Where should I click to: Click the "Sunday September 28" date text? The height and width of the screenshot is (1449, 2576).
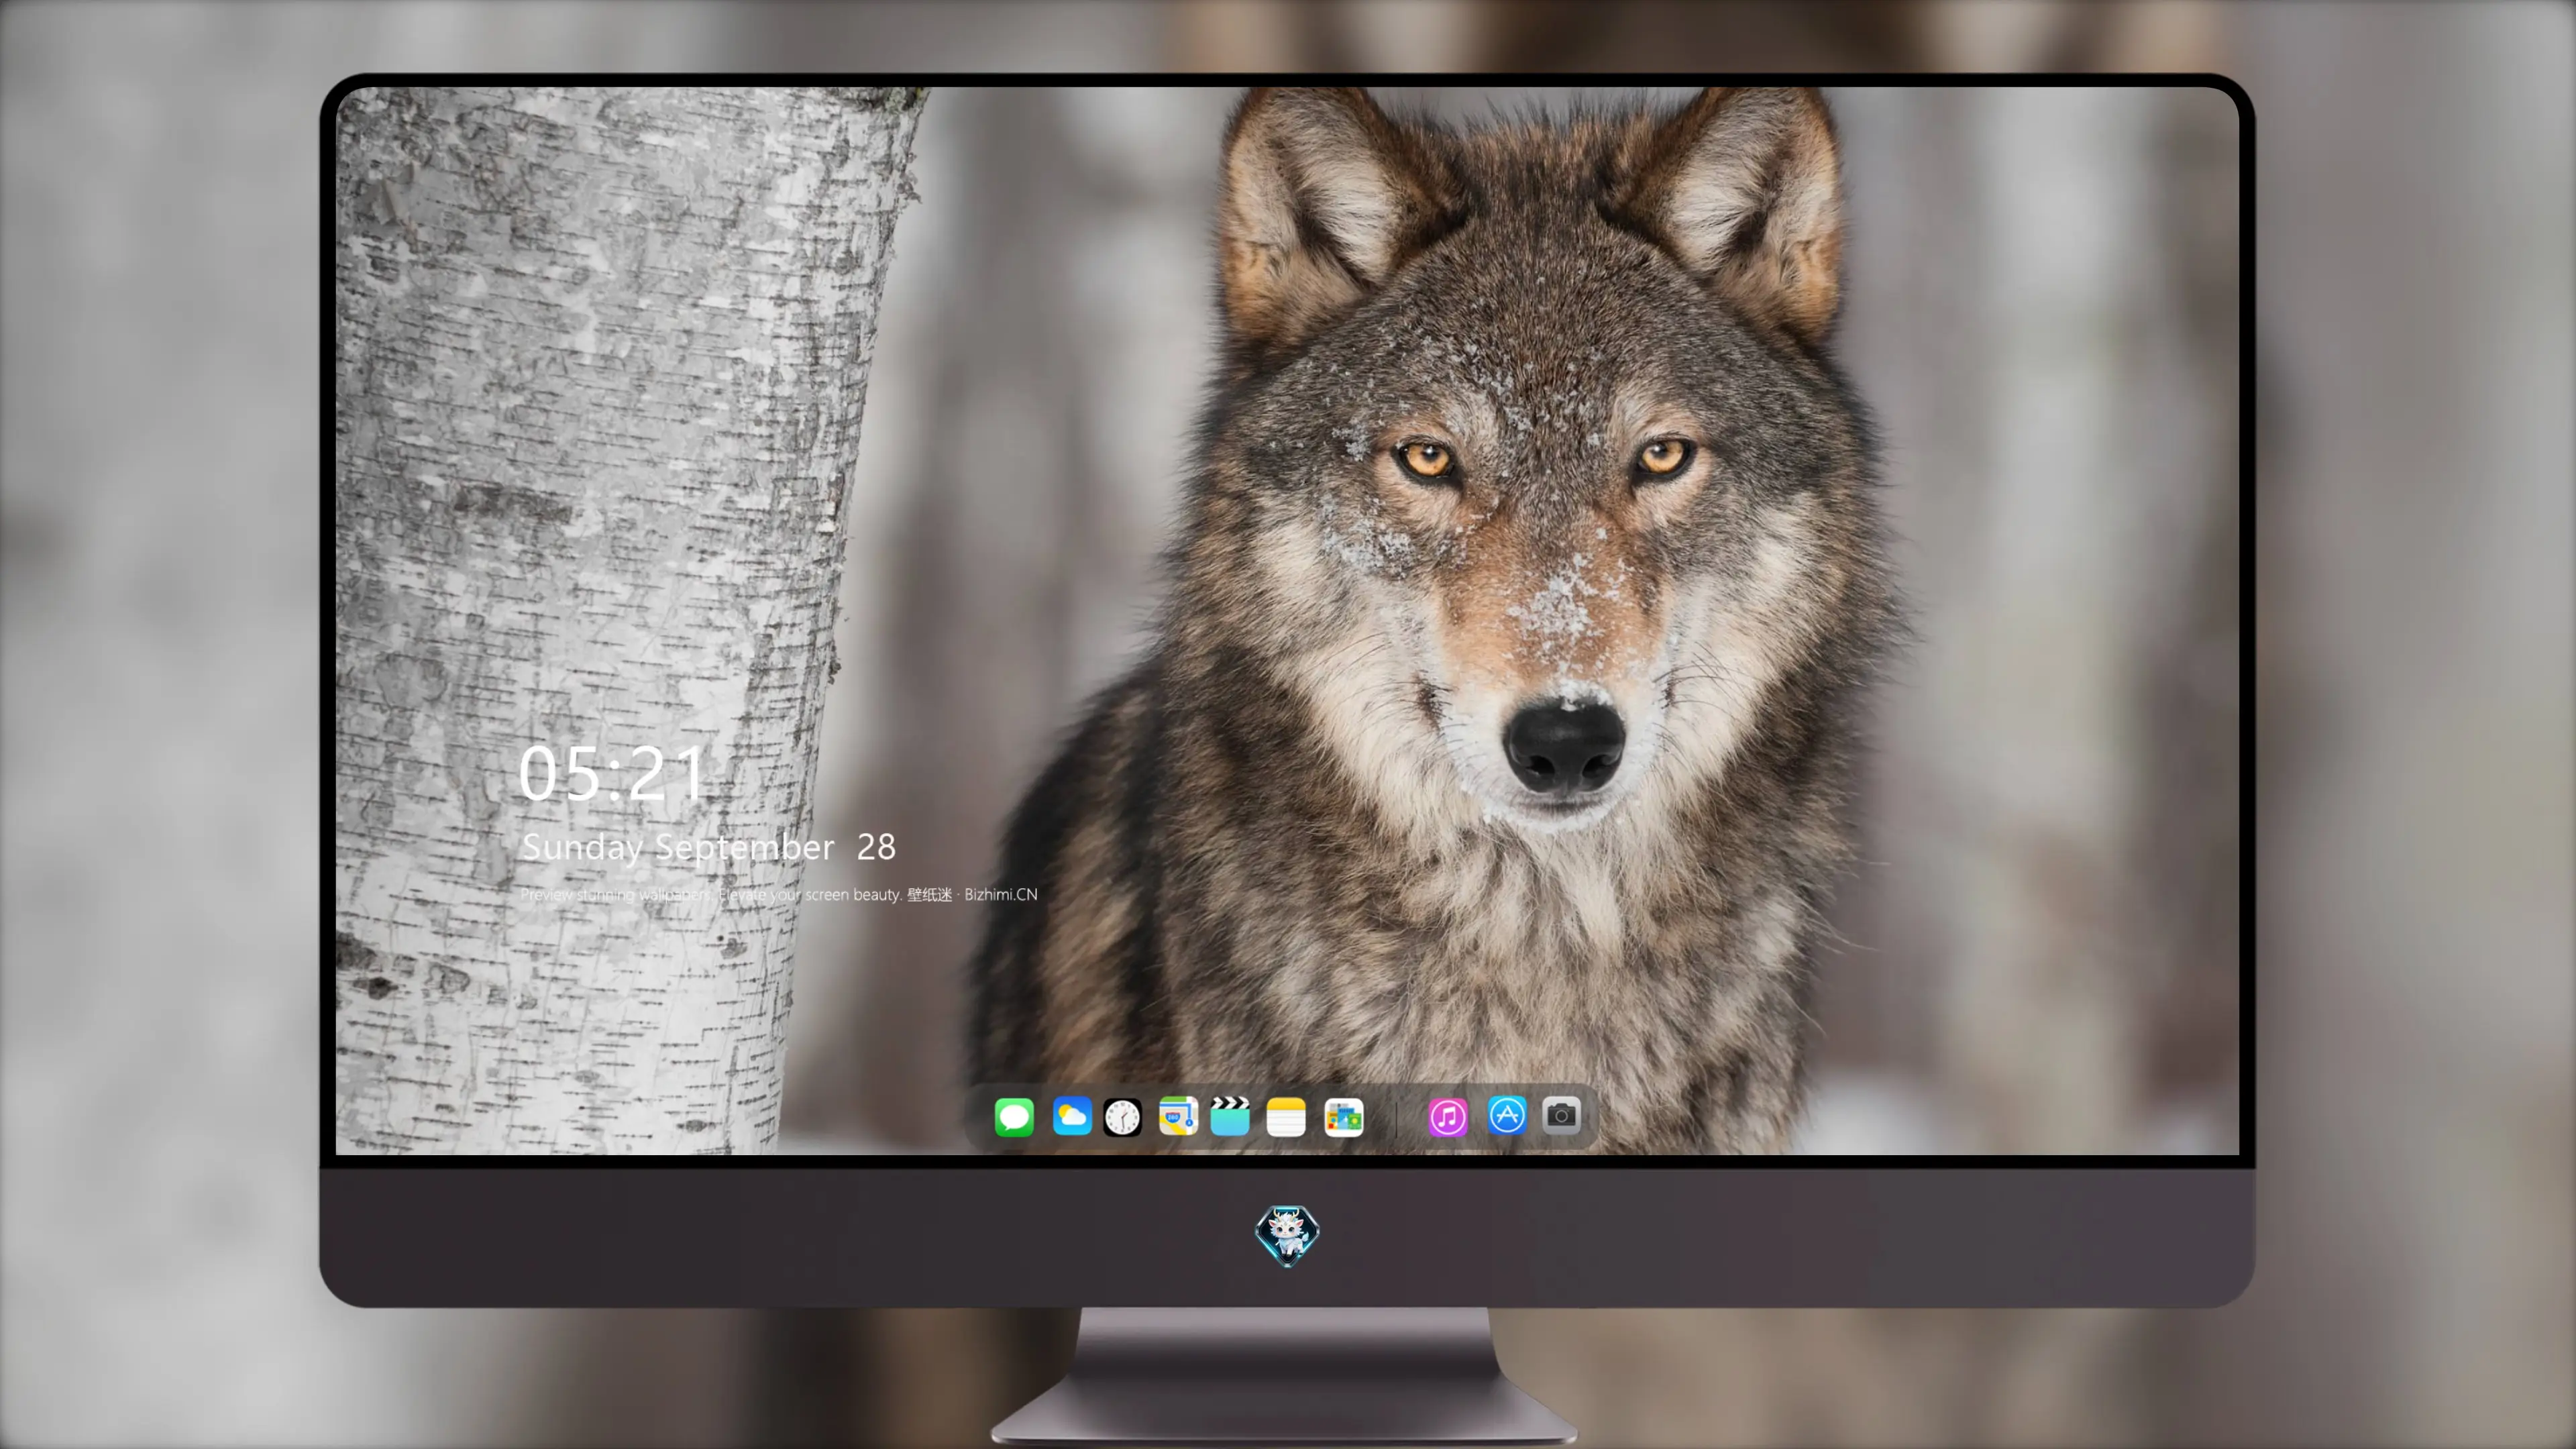coord(709,847)
